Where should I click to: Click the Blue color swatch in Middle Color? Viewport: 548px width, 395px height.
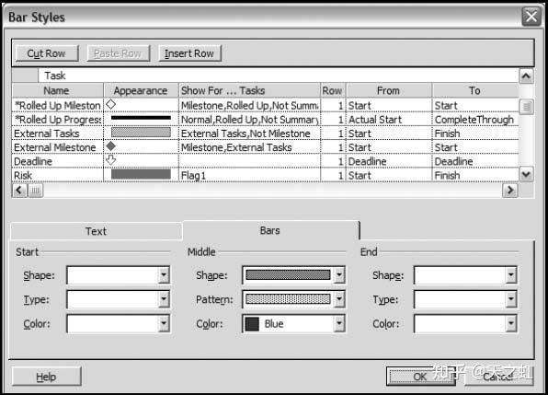[252, 324]
